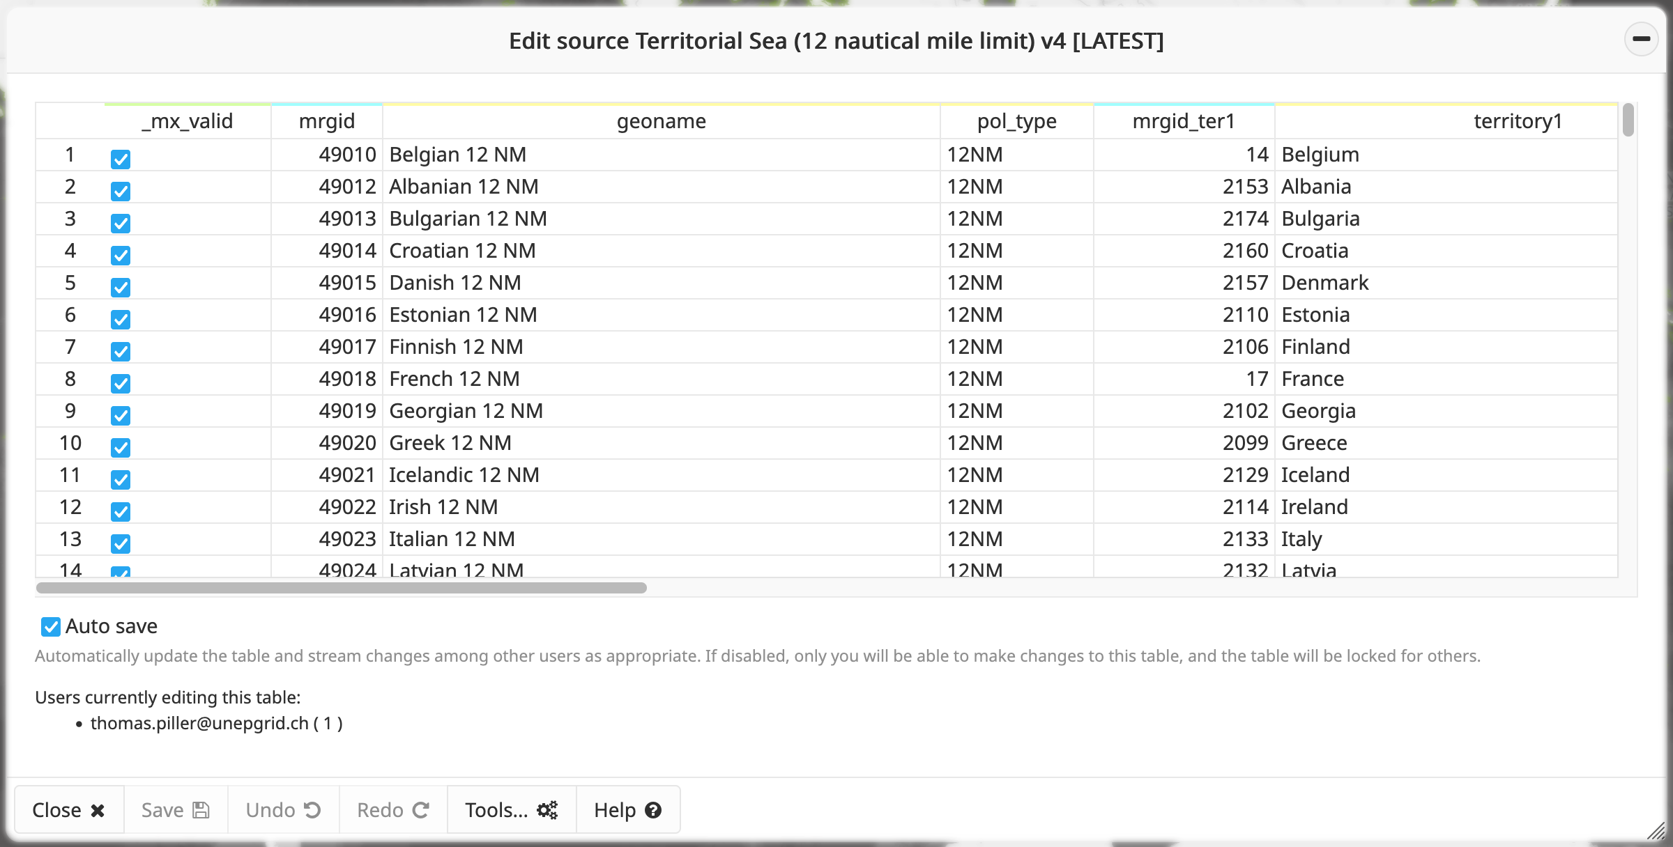Toggle _mx_valid checkbox in Italian 12 NM row
Image resolution: width=1673 pixels, height=847 pixels.
click(x=121, y=544)
